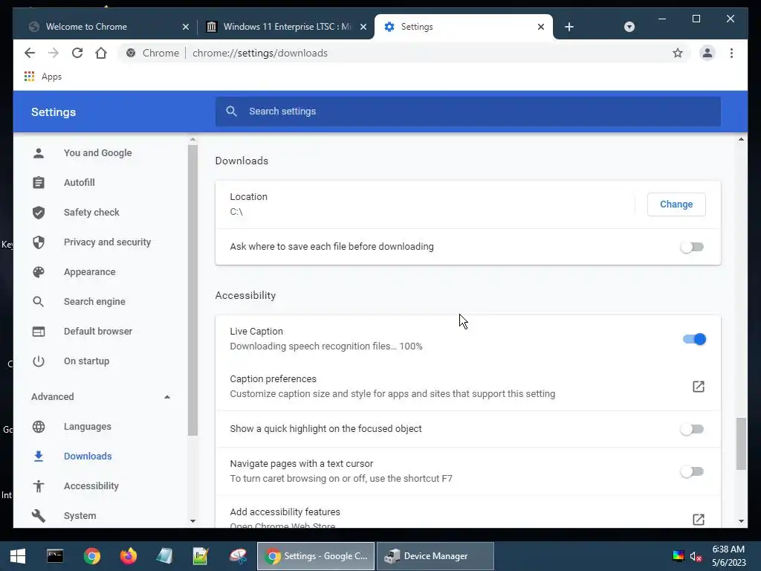Open Chrome's three-dot menu
Image resolution: width=761 pixels, height=571 pixels.
pyautogui.click(x=731, y=53)
